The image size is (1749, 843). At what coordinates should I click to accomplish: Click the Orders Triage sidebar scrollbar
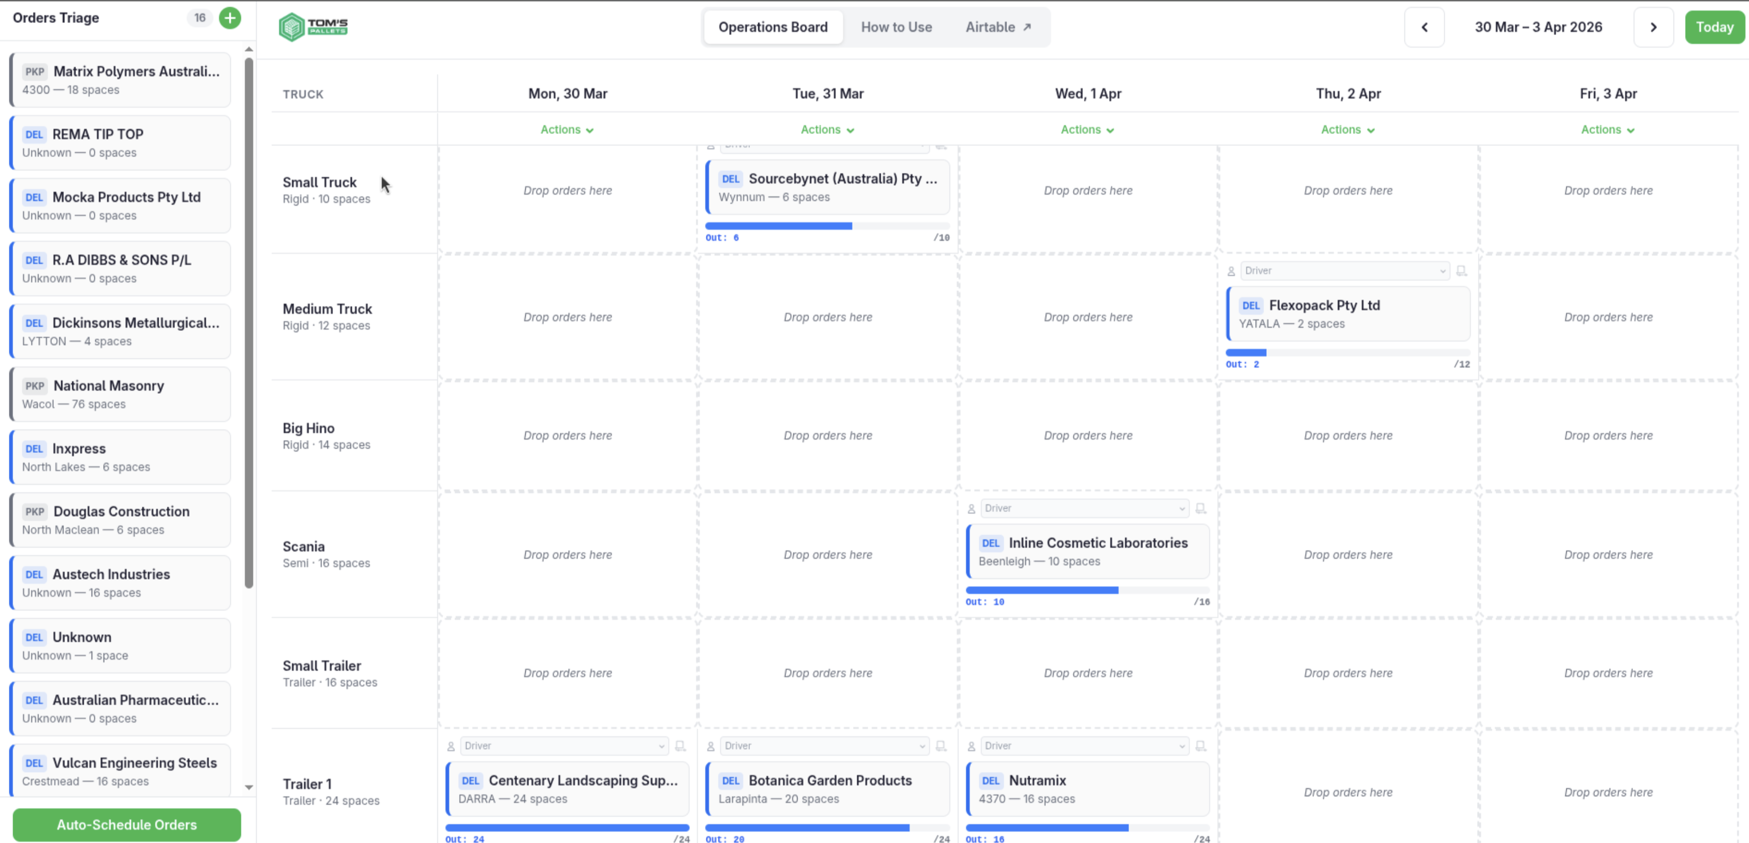pos(249,323)
